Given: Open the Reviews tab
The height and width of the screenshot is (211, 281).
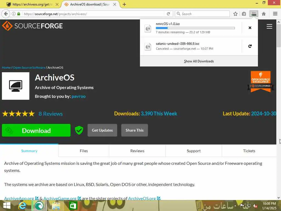Looking at the screenshot, I should [137, 151].
